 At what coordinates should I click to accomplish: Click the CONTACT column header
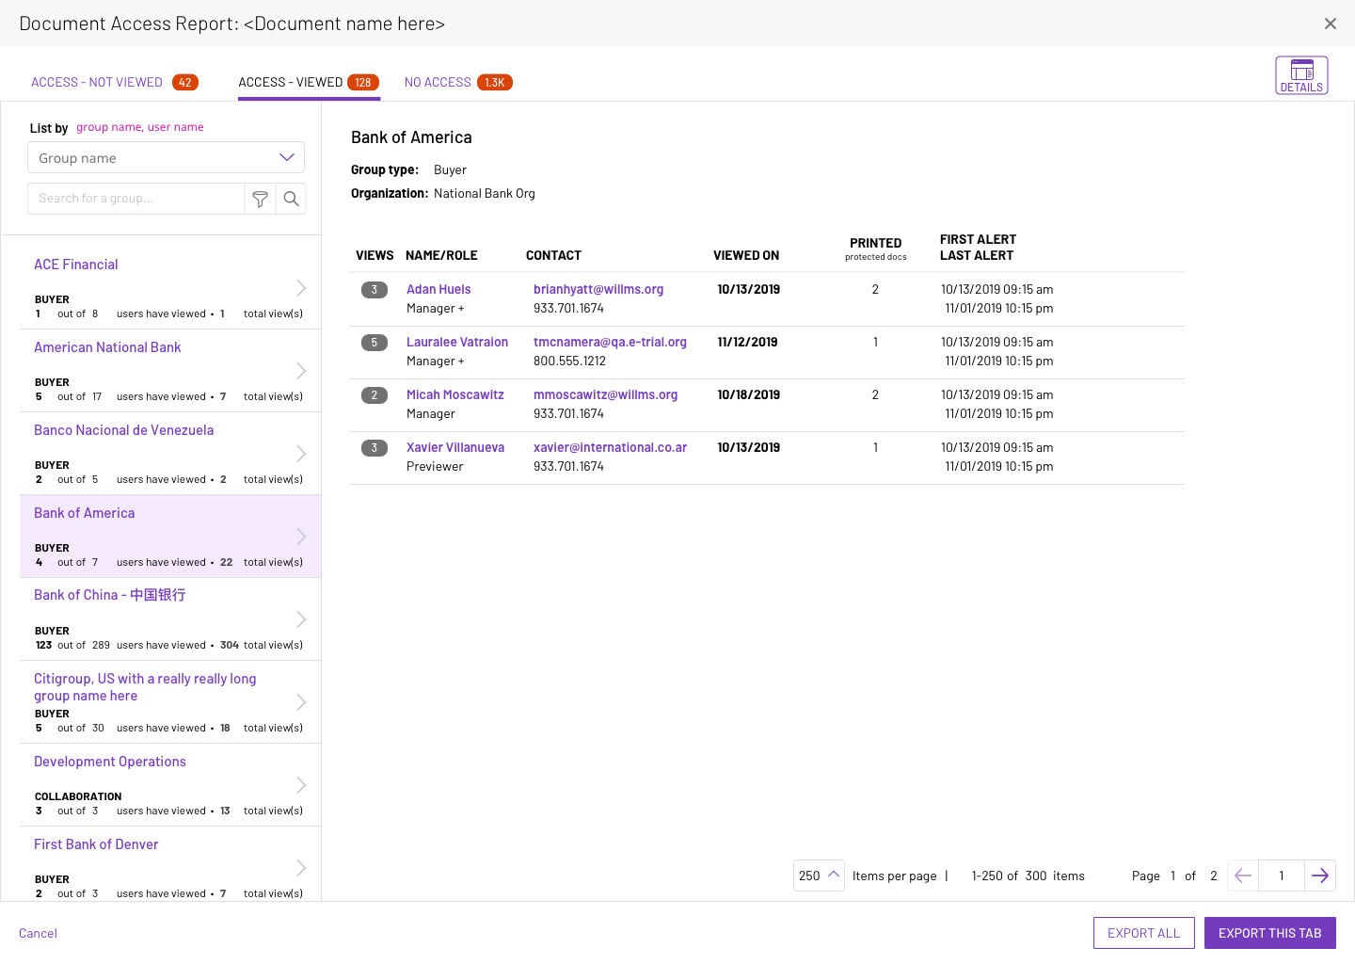(x=553, y=255)
